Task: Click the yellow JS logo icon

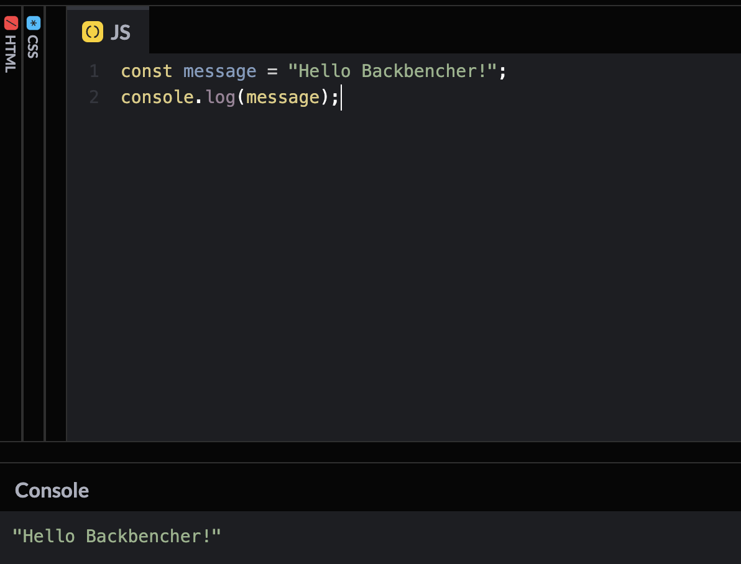Action: 91,32
